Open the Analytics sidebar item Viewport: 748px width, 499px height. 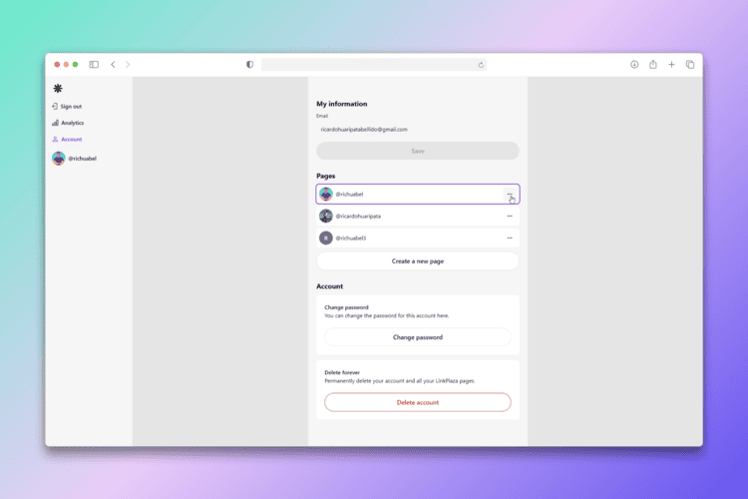68,123
